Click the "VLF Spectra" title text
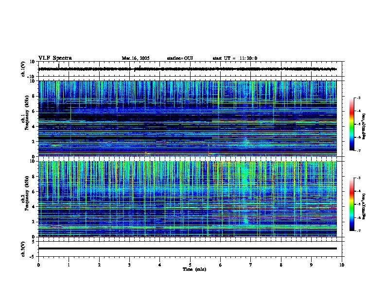 point(55,58)
